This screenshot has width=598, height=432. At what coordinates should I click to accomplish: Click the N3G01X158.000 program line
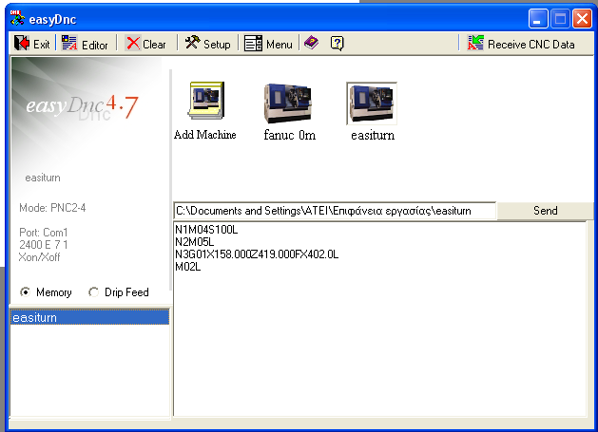point(257,254)
